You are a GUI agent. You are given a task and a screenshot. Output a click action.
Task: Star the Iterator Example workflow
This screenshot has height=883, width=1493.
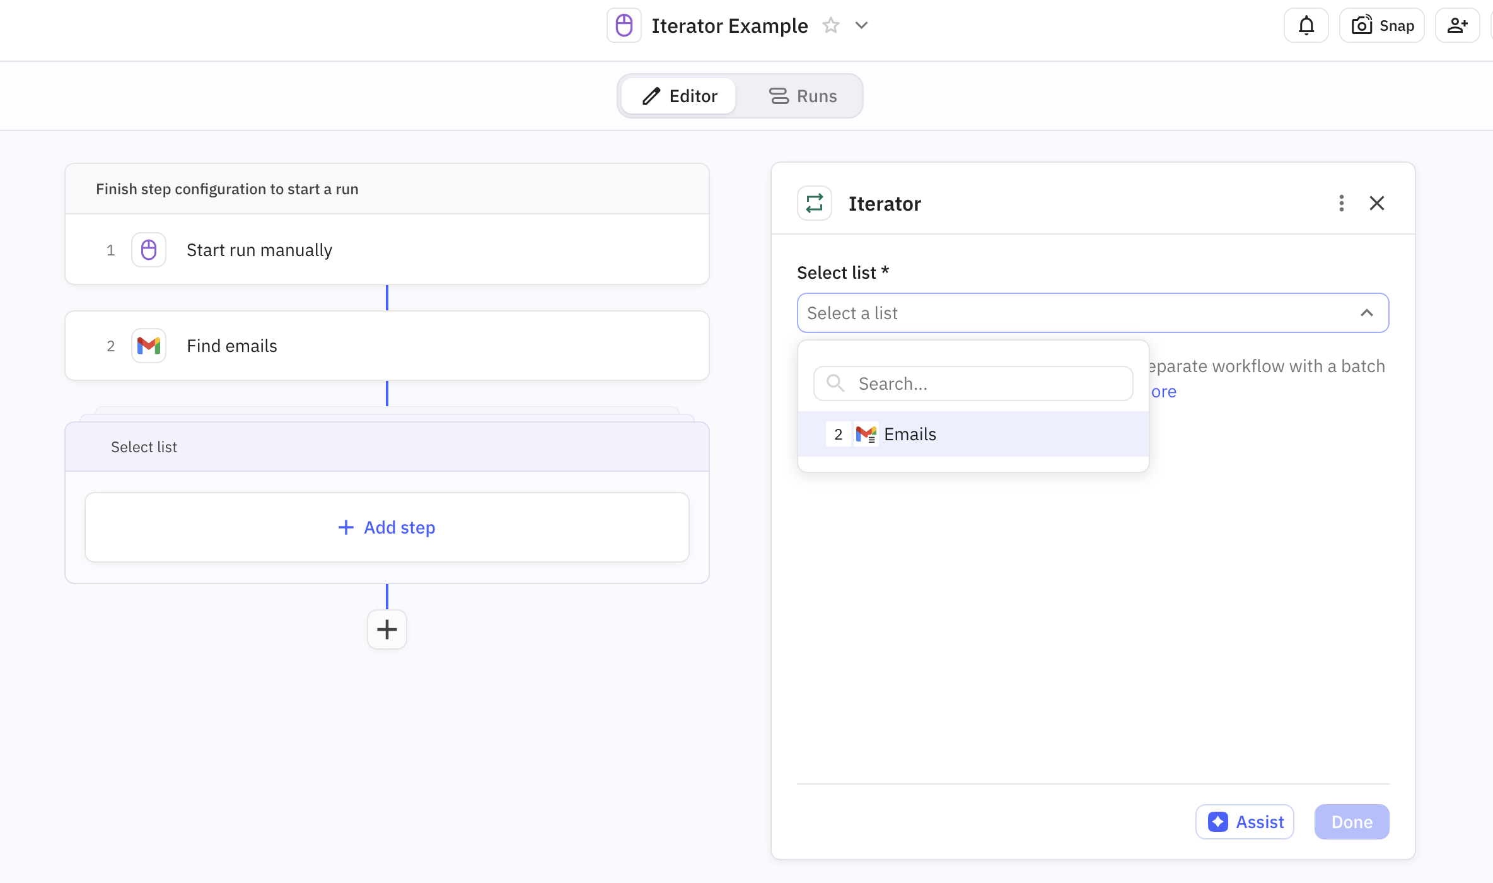(x=831, y=26)
